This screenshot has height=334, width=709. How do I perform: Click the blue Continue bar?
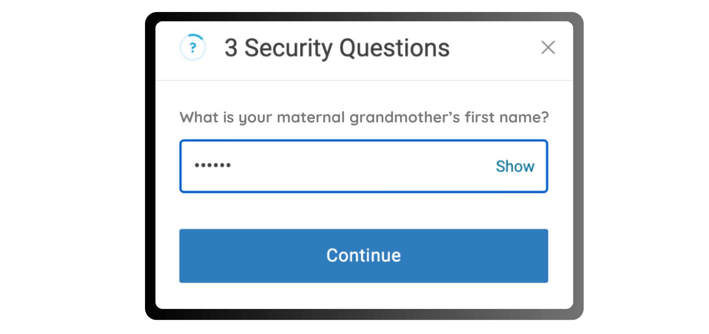tap(364, 255)
